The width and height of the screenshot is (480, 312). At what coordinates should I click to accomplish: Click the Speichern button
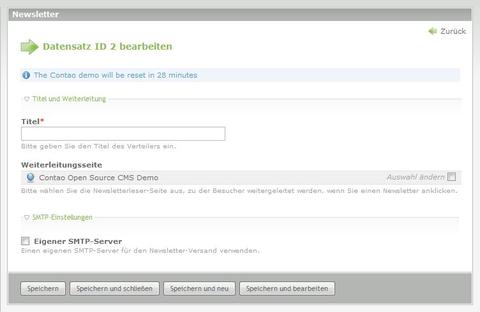pos(43,288)
